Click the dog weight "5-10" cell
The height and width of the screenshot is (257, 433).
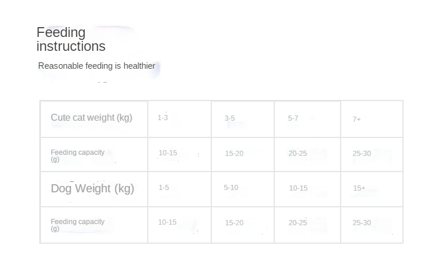tap(231, 188)
